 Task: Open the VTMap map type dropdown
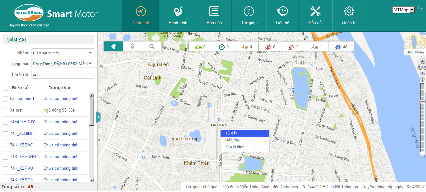[404, 10]
